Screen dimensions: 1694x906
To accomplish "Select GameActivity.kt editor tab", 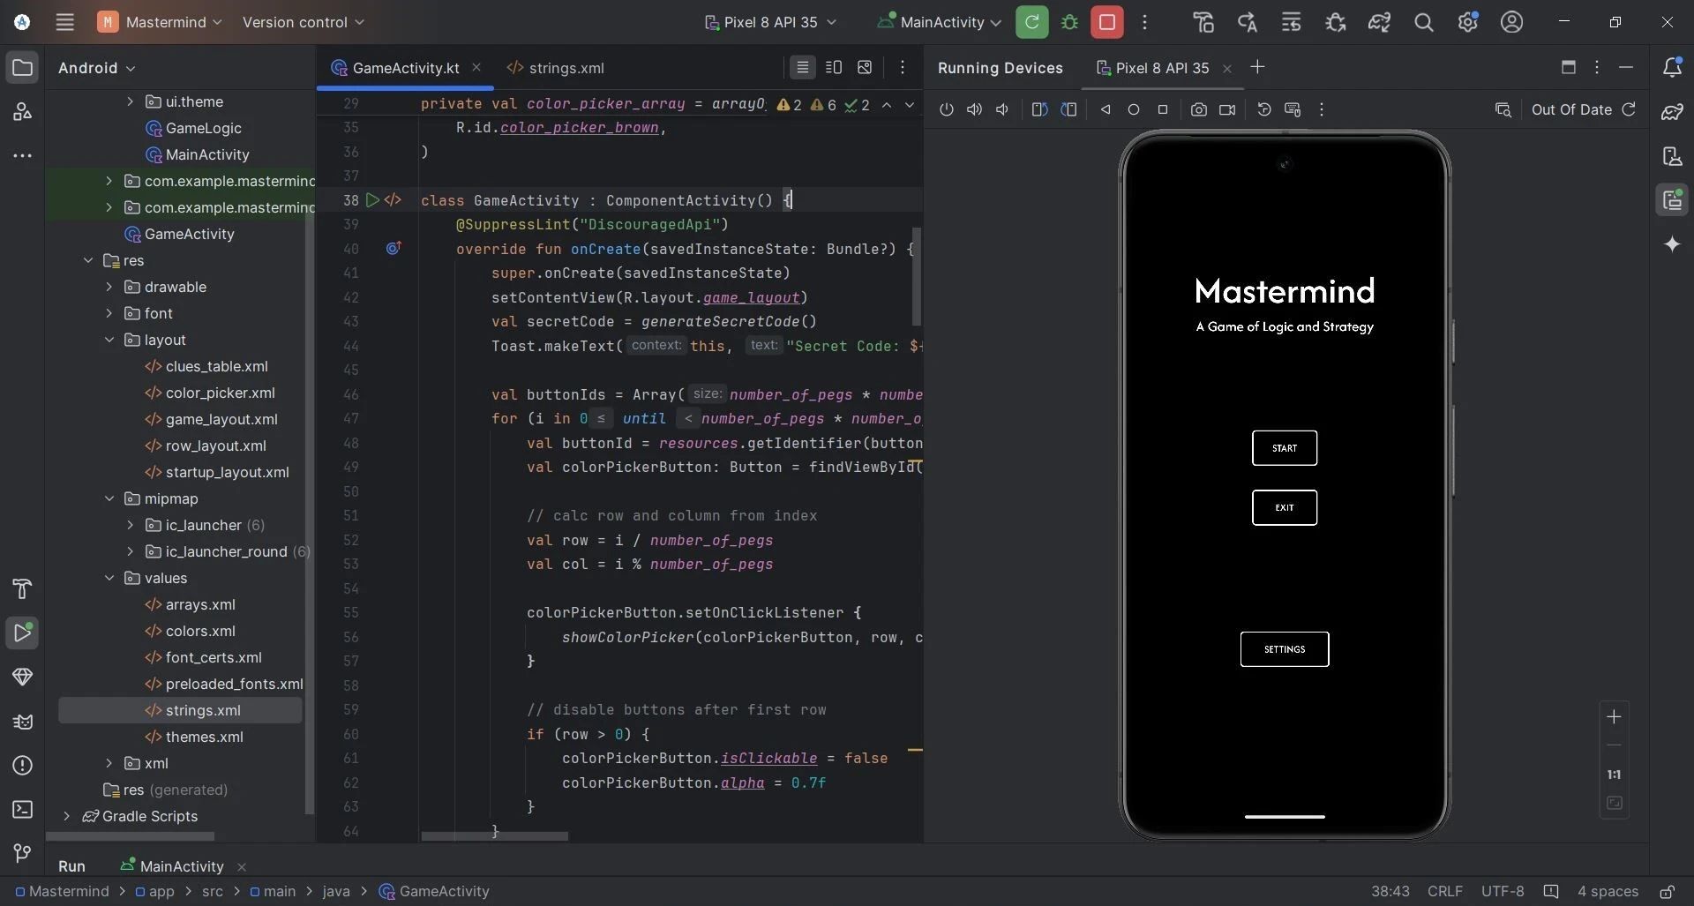I will click(405, 68).
